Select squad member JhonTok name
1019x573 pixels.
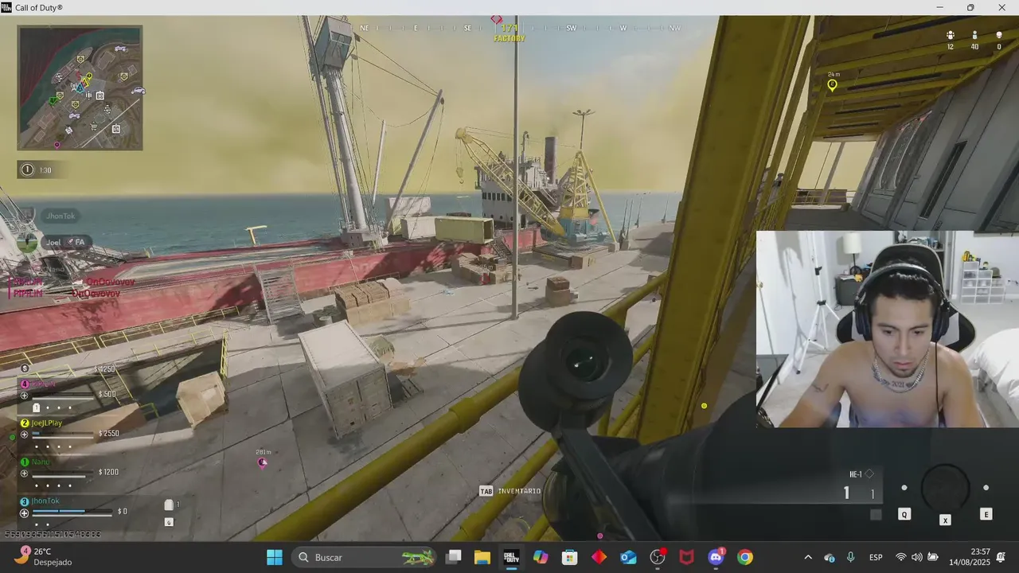(45, 501)
